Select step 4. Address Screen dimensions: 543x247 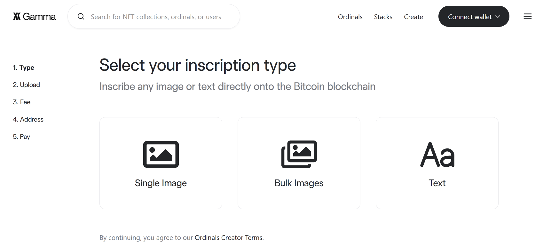pos(28,119)
